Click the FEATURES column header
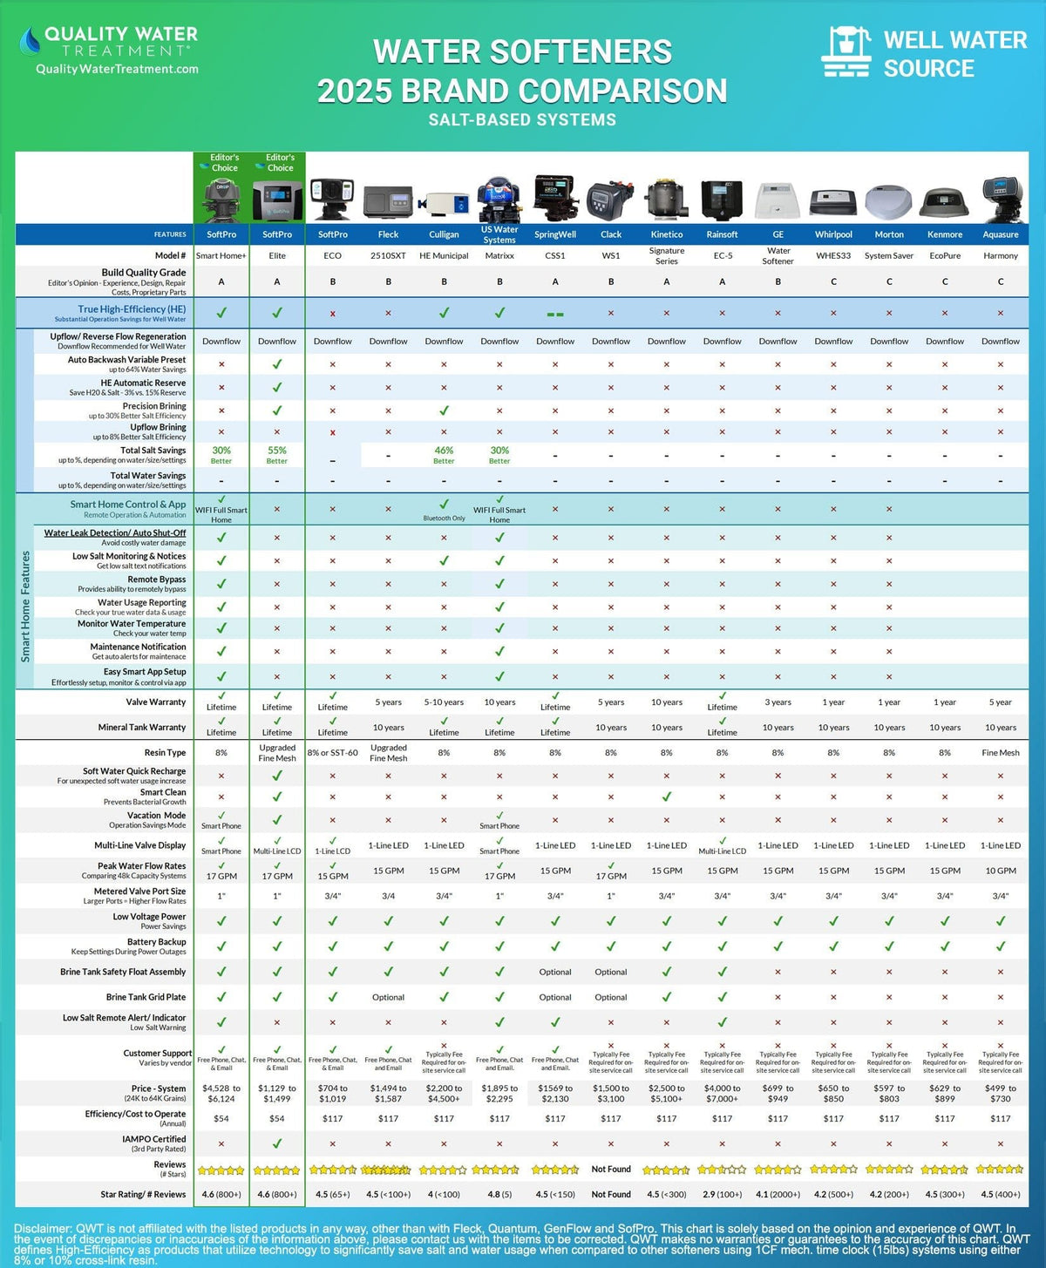The width and height of the screenshot is (1046, 1268). (x=170, y=234)
